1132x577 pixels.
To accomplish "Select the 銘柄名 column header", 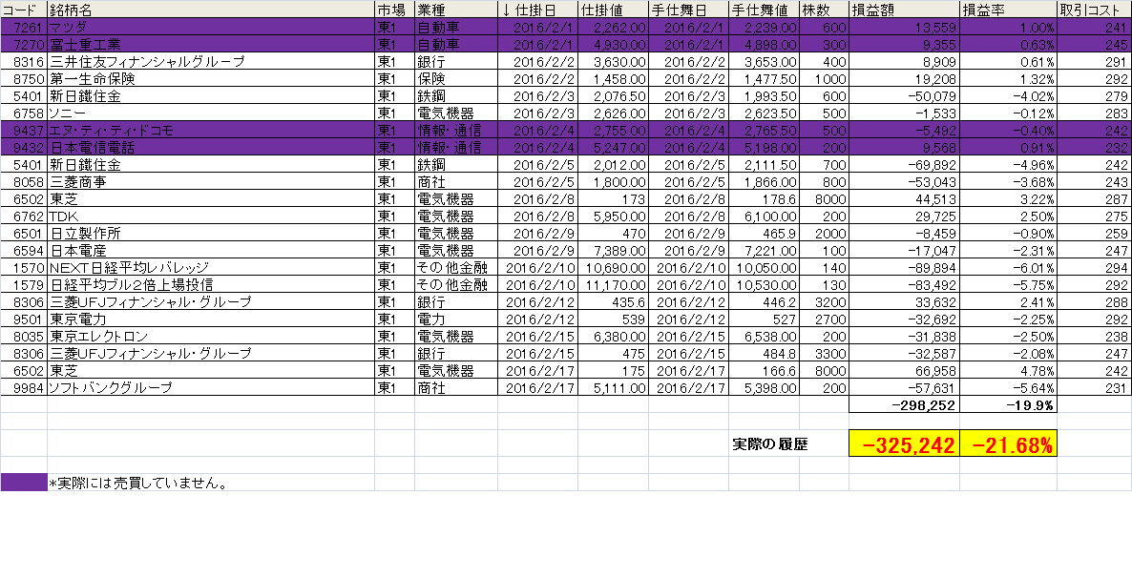I will [211, 10].
